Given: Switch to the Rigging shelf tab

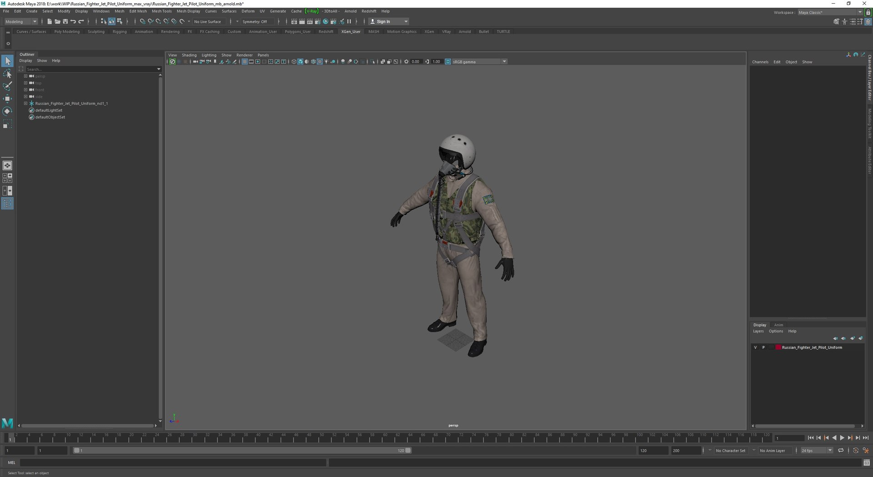Looking at the screenshot, I should (120, 32).
